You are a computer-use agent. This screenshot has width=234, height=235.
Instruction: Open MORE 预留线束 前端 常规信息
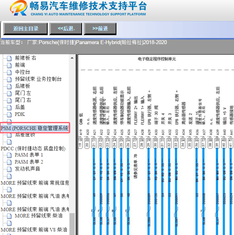point(35,183)
